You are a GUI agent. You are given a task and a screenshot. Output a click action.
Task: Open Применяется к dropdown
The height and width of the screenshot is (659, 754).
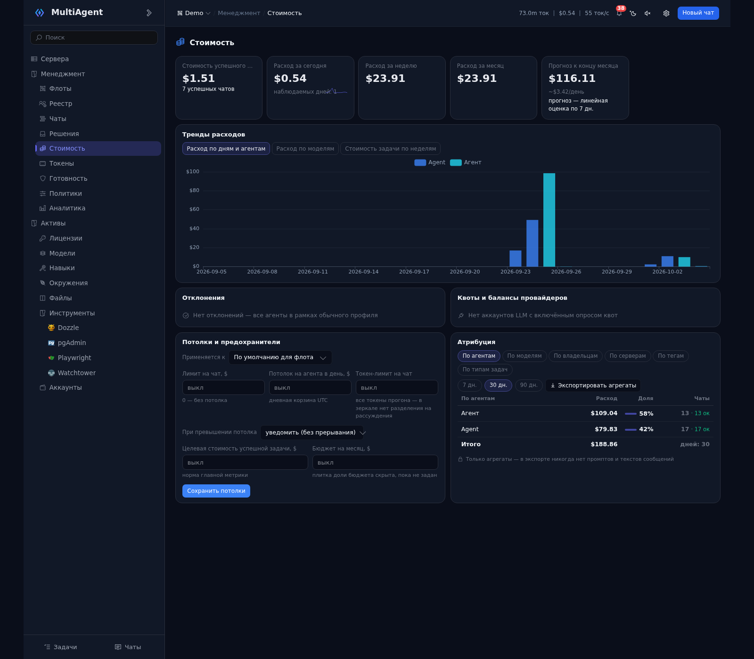pyautogui.click(x=280, y=357)
